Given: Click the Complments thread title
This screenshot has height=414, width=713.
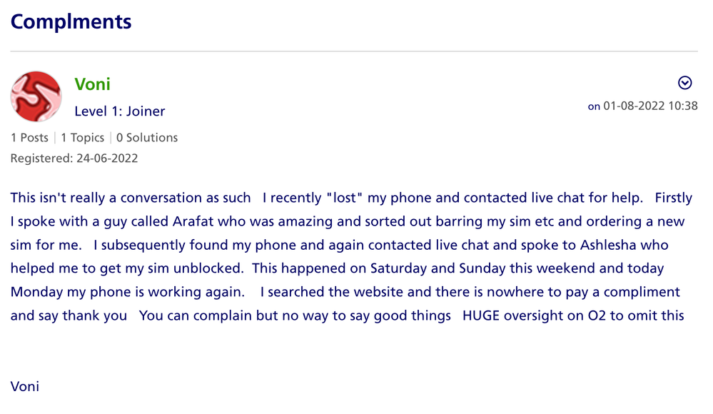Looking at the screenshot, I should click(x=71, y=21).
